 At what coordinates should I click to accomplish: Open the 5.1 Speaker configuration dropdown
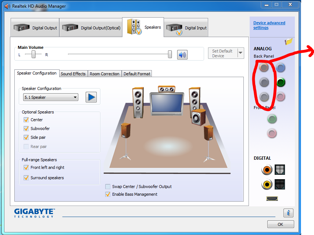pos(51,97)
